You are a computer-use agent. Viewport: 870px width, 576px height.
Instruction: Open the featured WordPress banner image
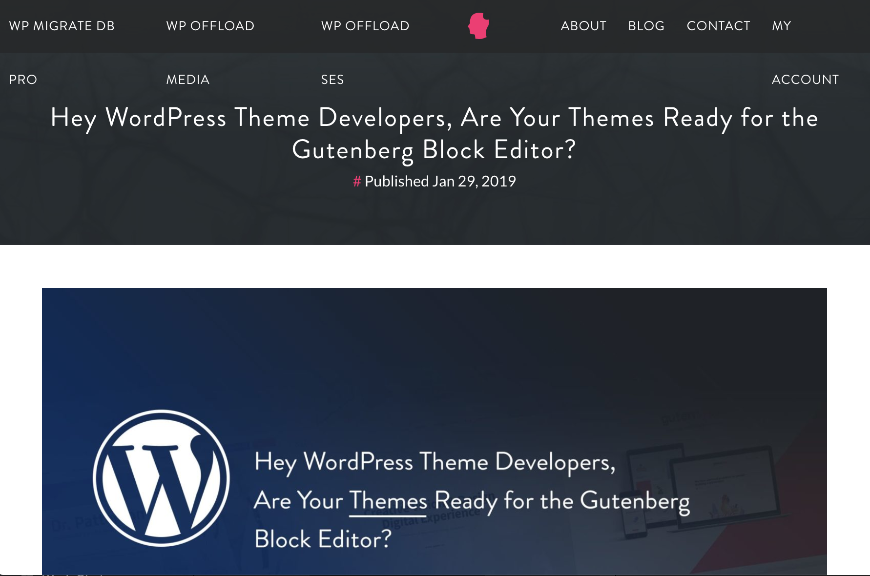tap(435, 432)
